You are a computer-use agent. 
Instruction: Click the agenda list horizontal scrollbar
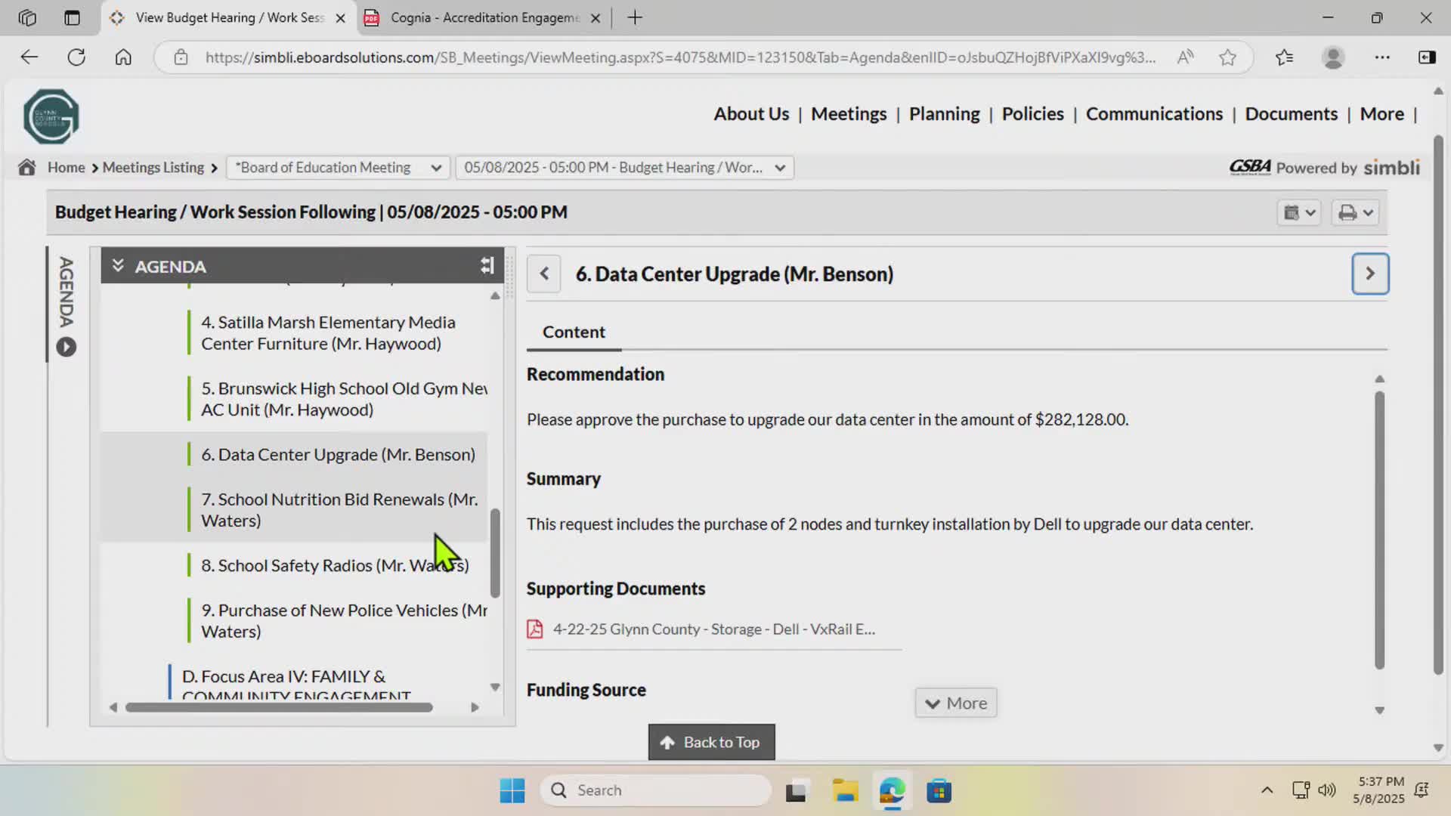click(280, 707)
